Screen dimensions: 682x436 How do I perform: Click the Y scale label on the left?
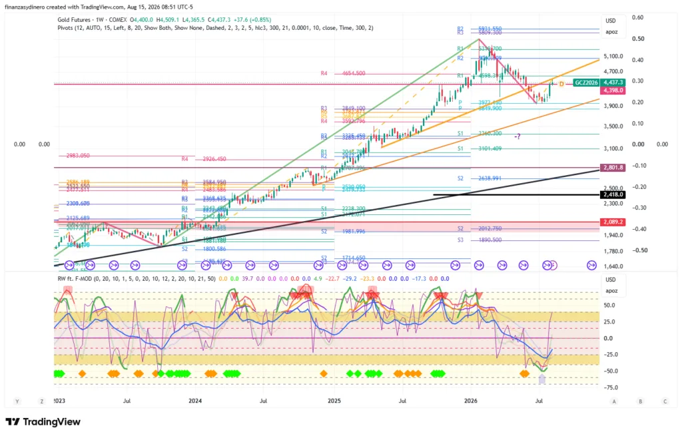pyautogui.click(x=17, y=401)
